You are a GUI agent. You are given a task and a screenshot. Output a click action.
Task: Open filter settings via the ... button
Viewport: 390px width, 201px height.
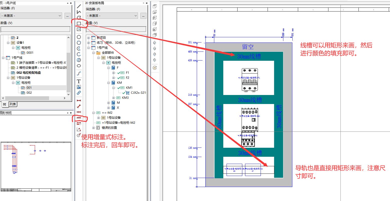pyautogui.click(x=67, y=15)
